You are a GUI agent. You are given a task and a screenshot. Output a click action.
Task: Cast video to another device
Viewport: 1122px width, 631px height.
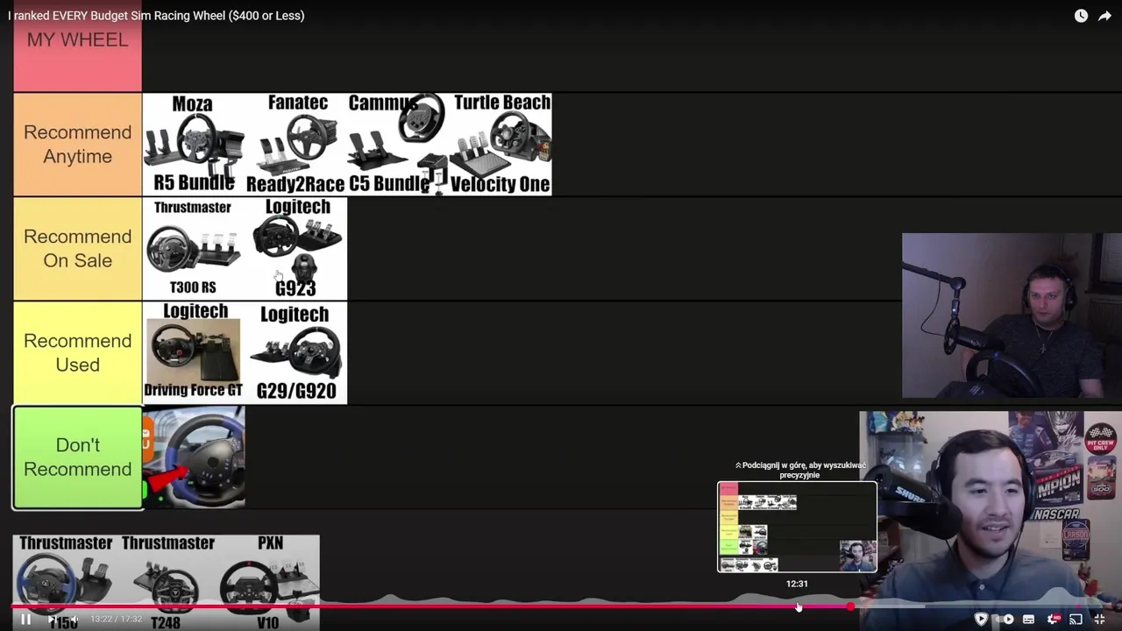tap(1076, 619)
